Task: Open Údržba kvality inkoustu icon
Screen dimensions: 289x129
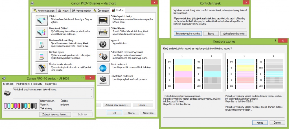Action: coord(41,68)
